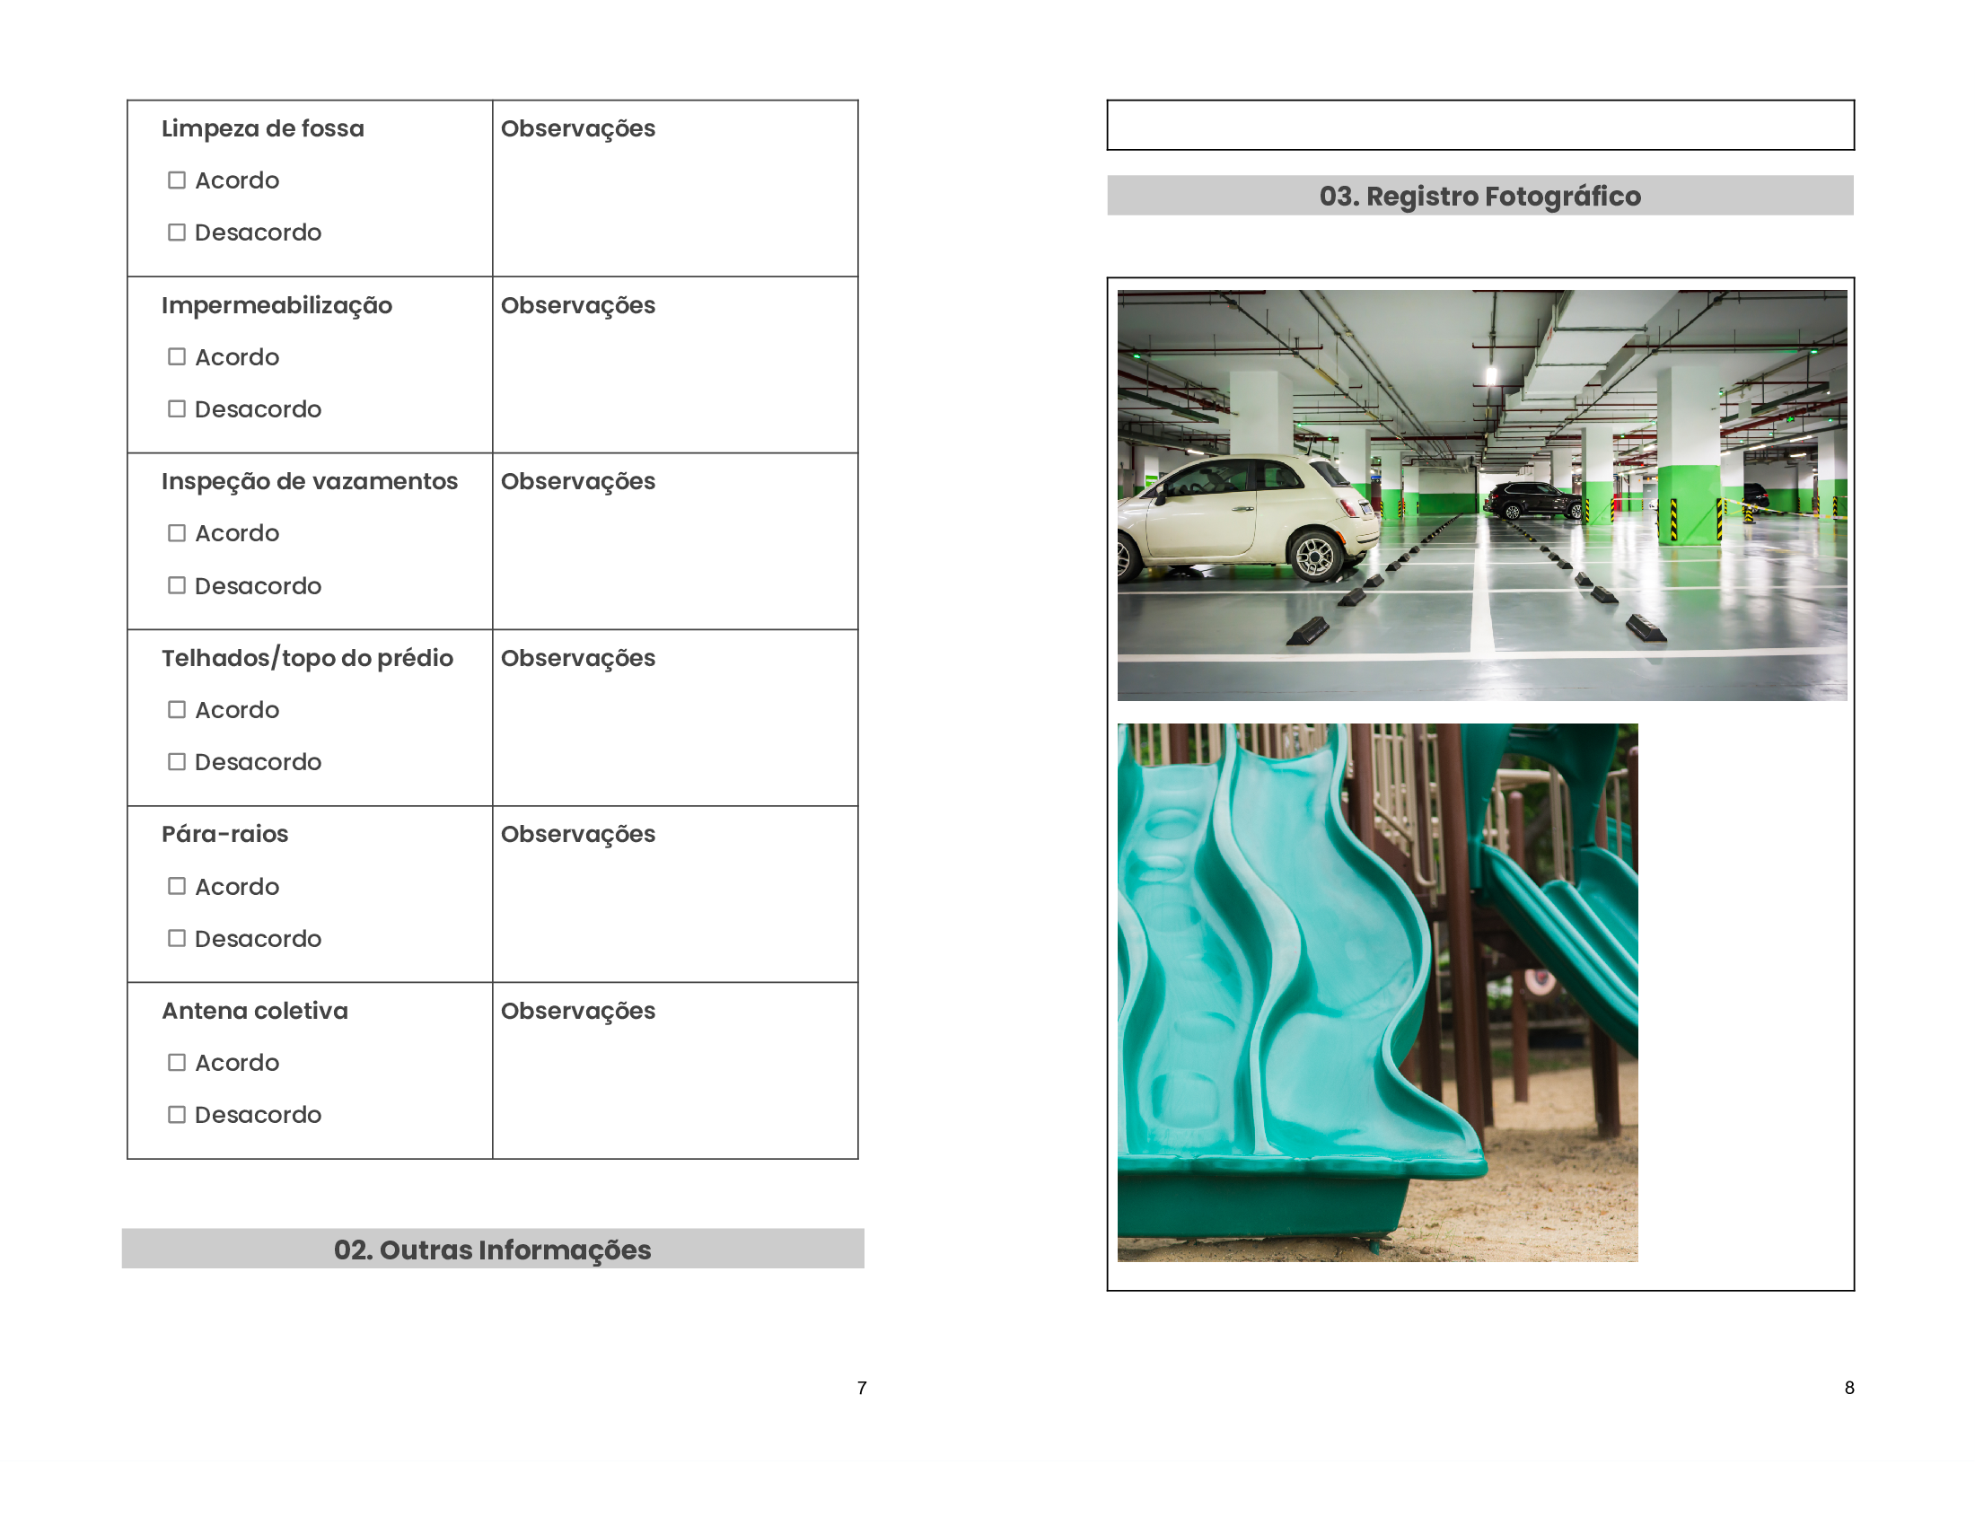This screenshot has width=1975, height=1526.
Task: Check Acordo under Inspeção de vazamentos
Action: tap(176, 533)
